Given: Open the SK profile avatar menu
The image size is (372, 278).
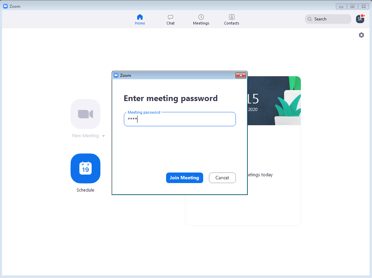Looking at the screenshot, I should [x=360, y=19].
